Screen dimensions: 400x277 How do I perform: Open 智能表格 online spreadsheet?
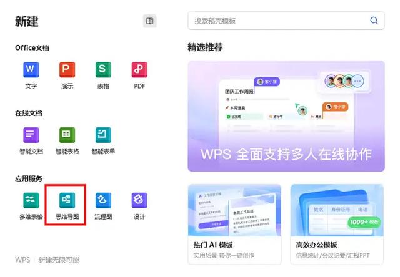click(x=67, y=140)
